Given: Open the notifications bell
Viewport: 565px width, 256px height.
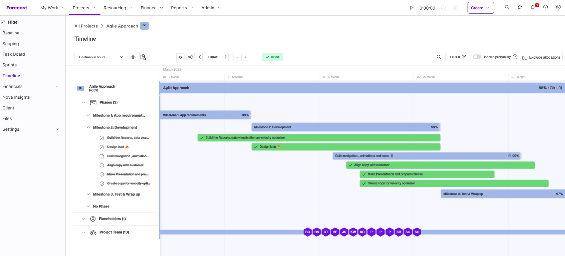Looking at the screenshot, I should pyautogui.click(x=533, y=7).
